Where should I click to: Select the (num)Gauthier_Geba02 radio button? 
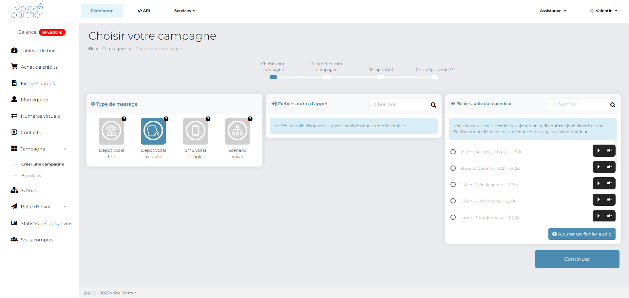(453, 152)
